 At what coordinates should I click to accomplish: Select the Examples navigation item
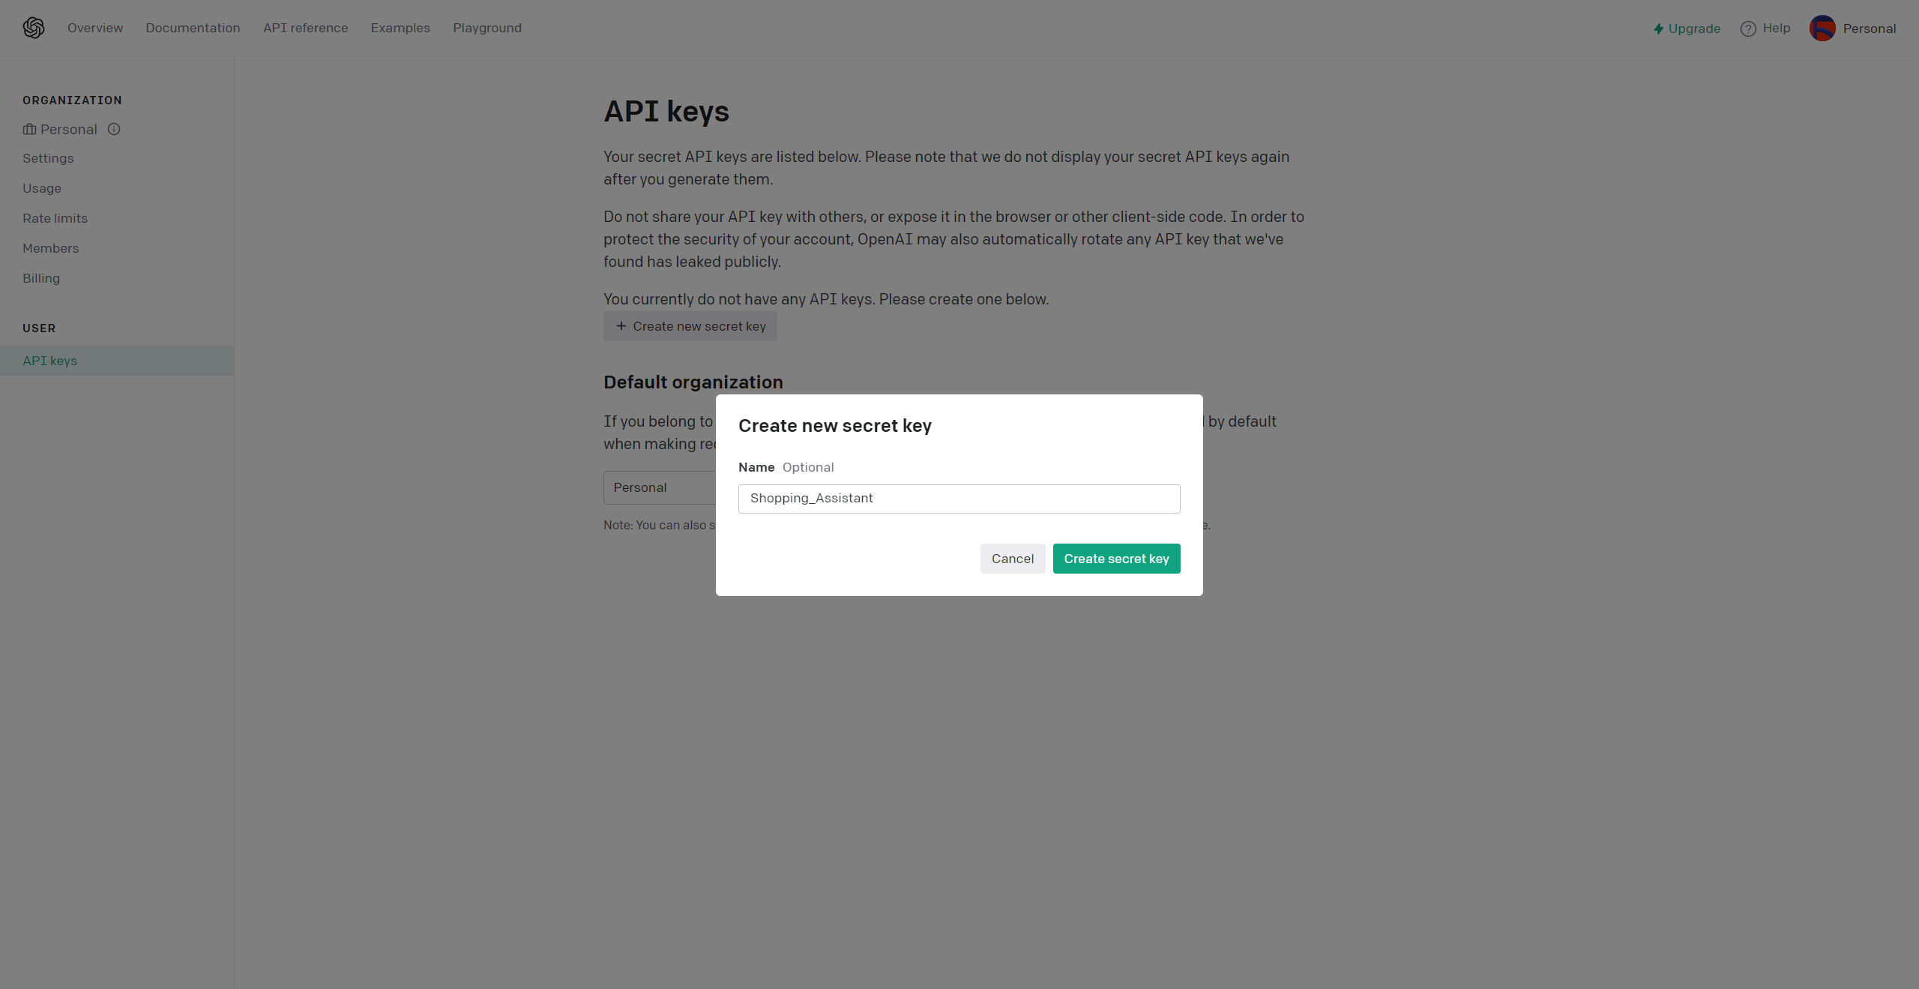pyautogui.click(x=400, y=26)
